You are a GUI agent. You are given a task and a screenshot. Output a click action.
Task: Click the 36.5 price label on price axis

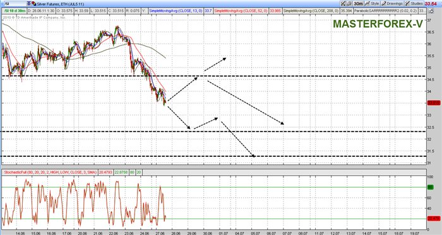click(x=431, y=32)
